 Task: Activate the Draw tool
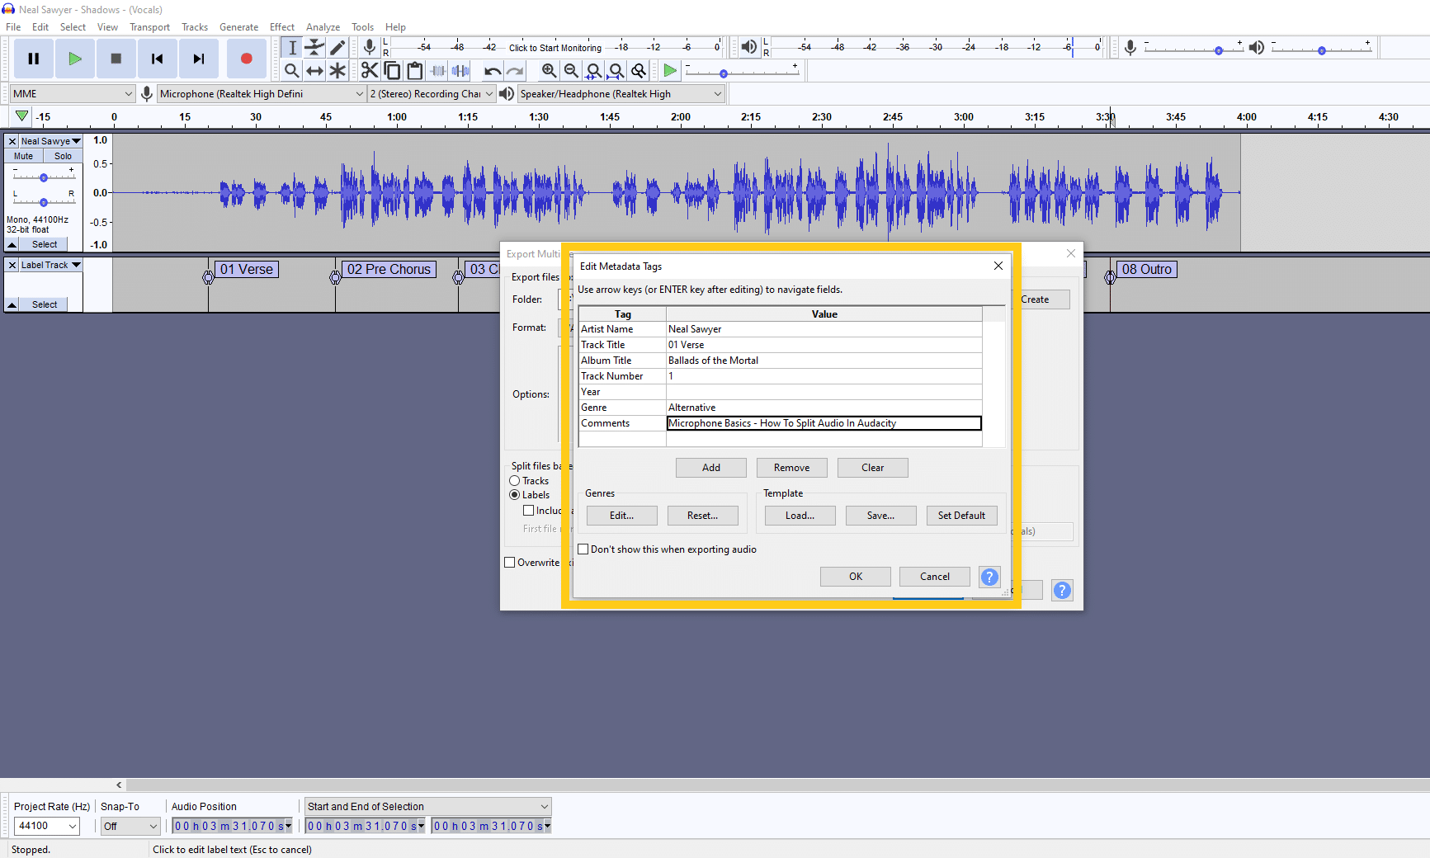tap(337, 47)
